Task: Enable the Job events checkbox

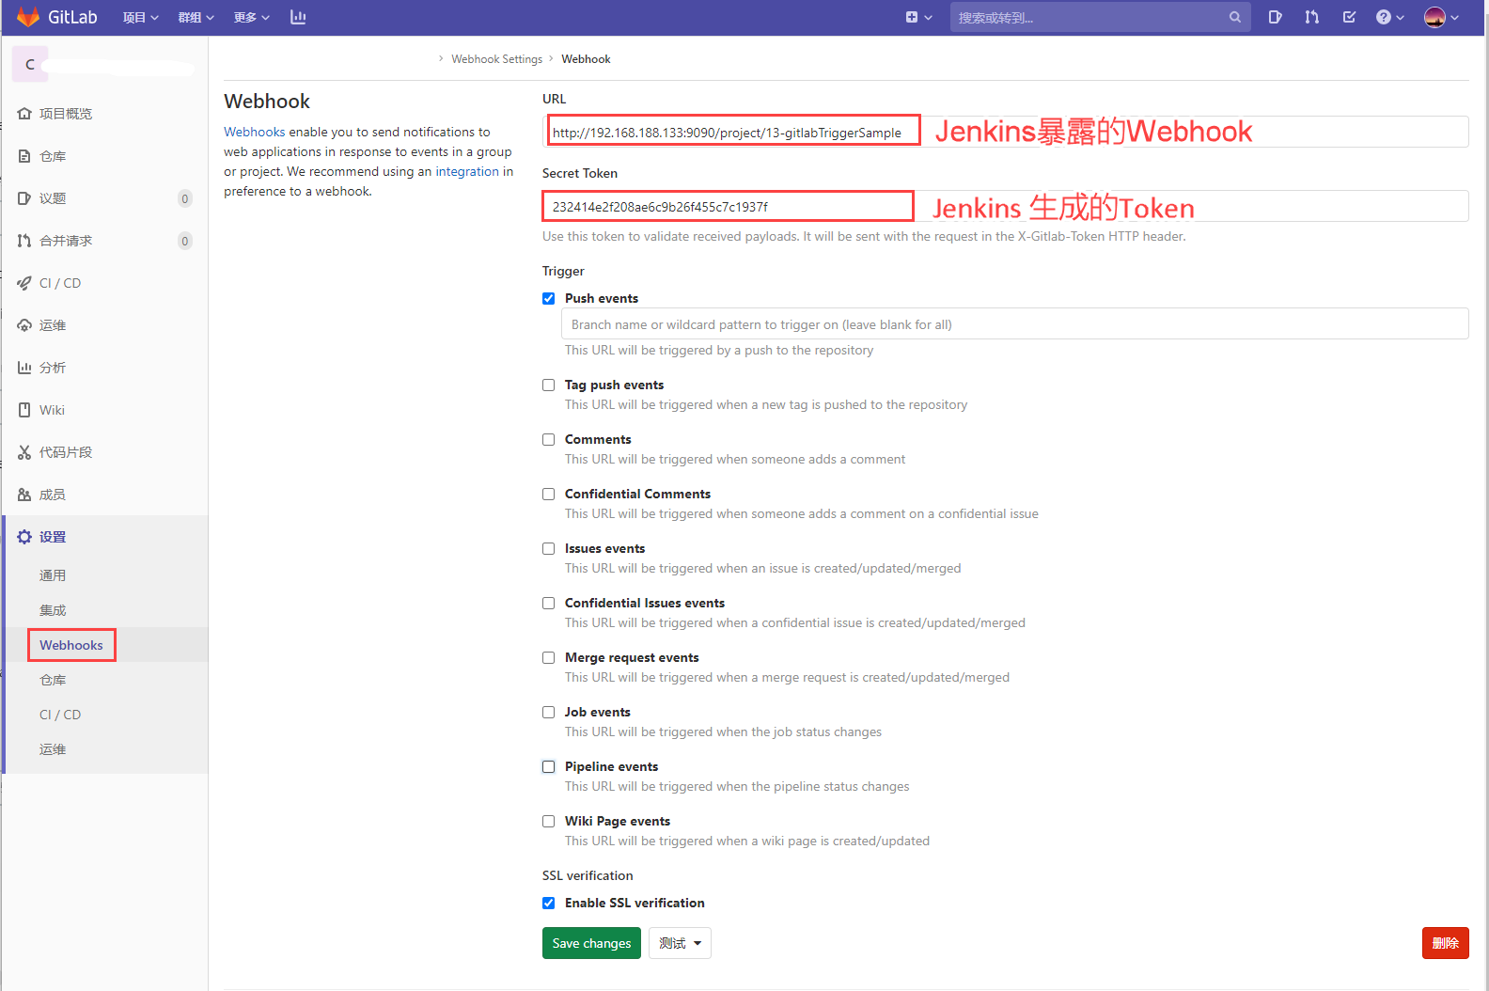Action: (549, 712)
